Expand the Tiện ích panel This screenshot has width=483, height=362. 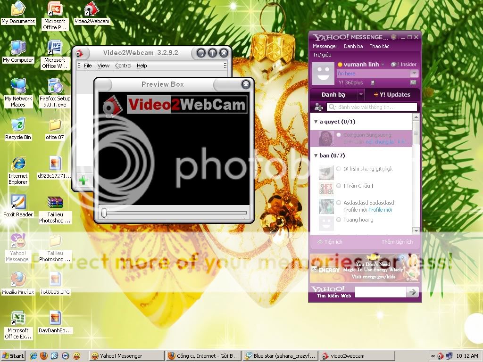tap(329, 242)
